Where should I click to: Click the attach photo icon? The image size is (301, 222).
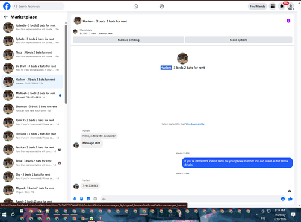[81, 199]
